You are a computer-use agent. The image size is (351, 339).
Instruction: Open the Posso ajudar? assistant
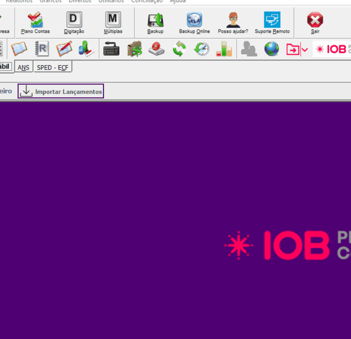pos(233,23)
